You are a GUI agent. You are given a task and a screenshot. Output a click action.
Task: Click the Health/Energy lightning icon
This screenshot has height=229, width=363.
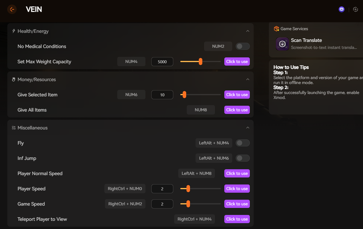coord(13,31)
